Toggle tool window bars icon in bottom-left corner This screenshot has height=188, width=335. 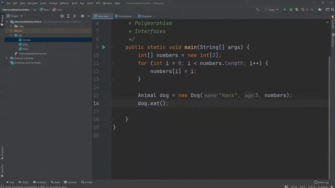pos(2,186)
